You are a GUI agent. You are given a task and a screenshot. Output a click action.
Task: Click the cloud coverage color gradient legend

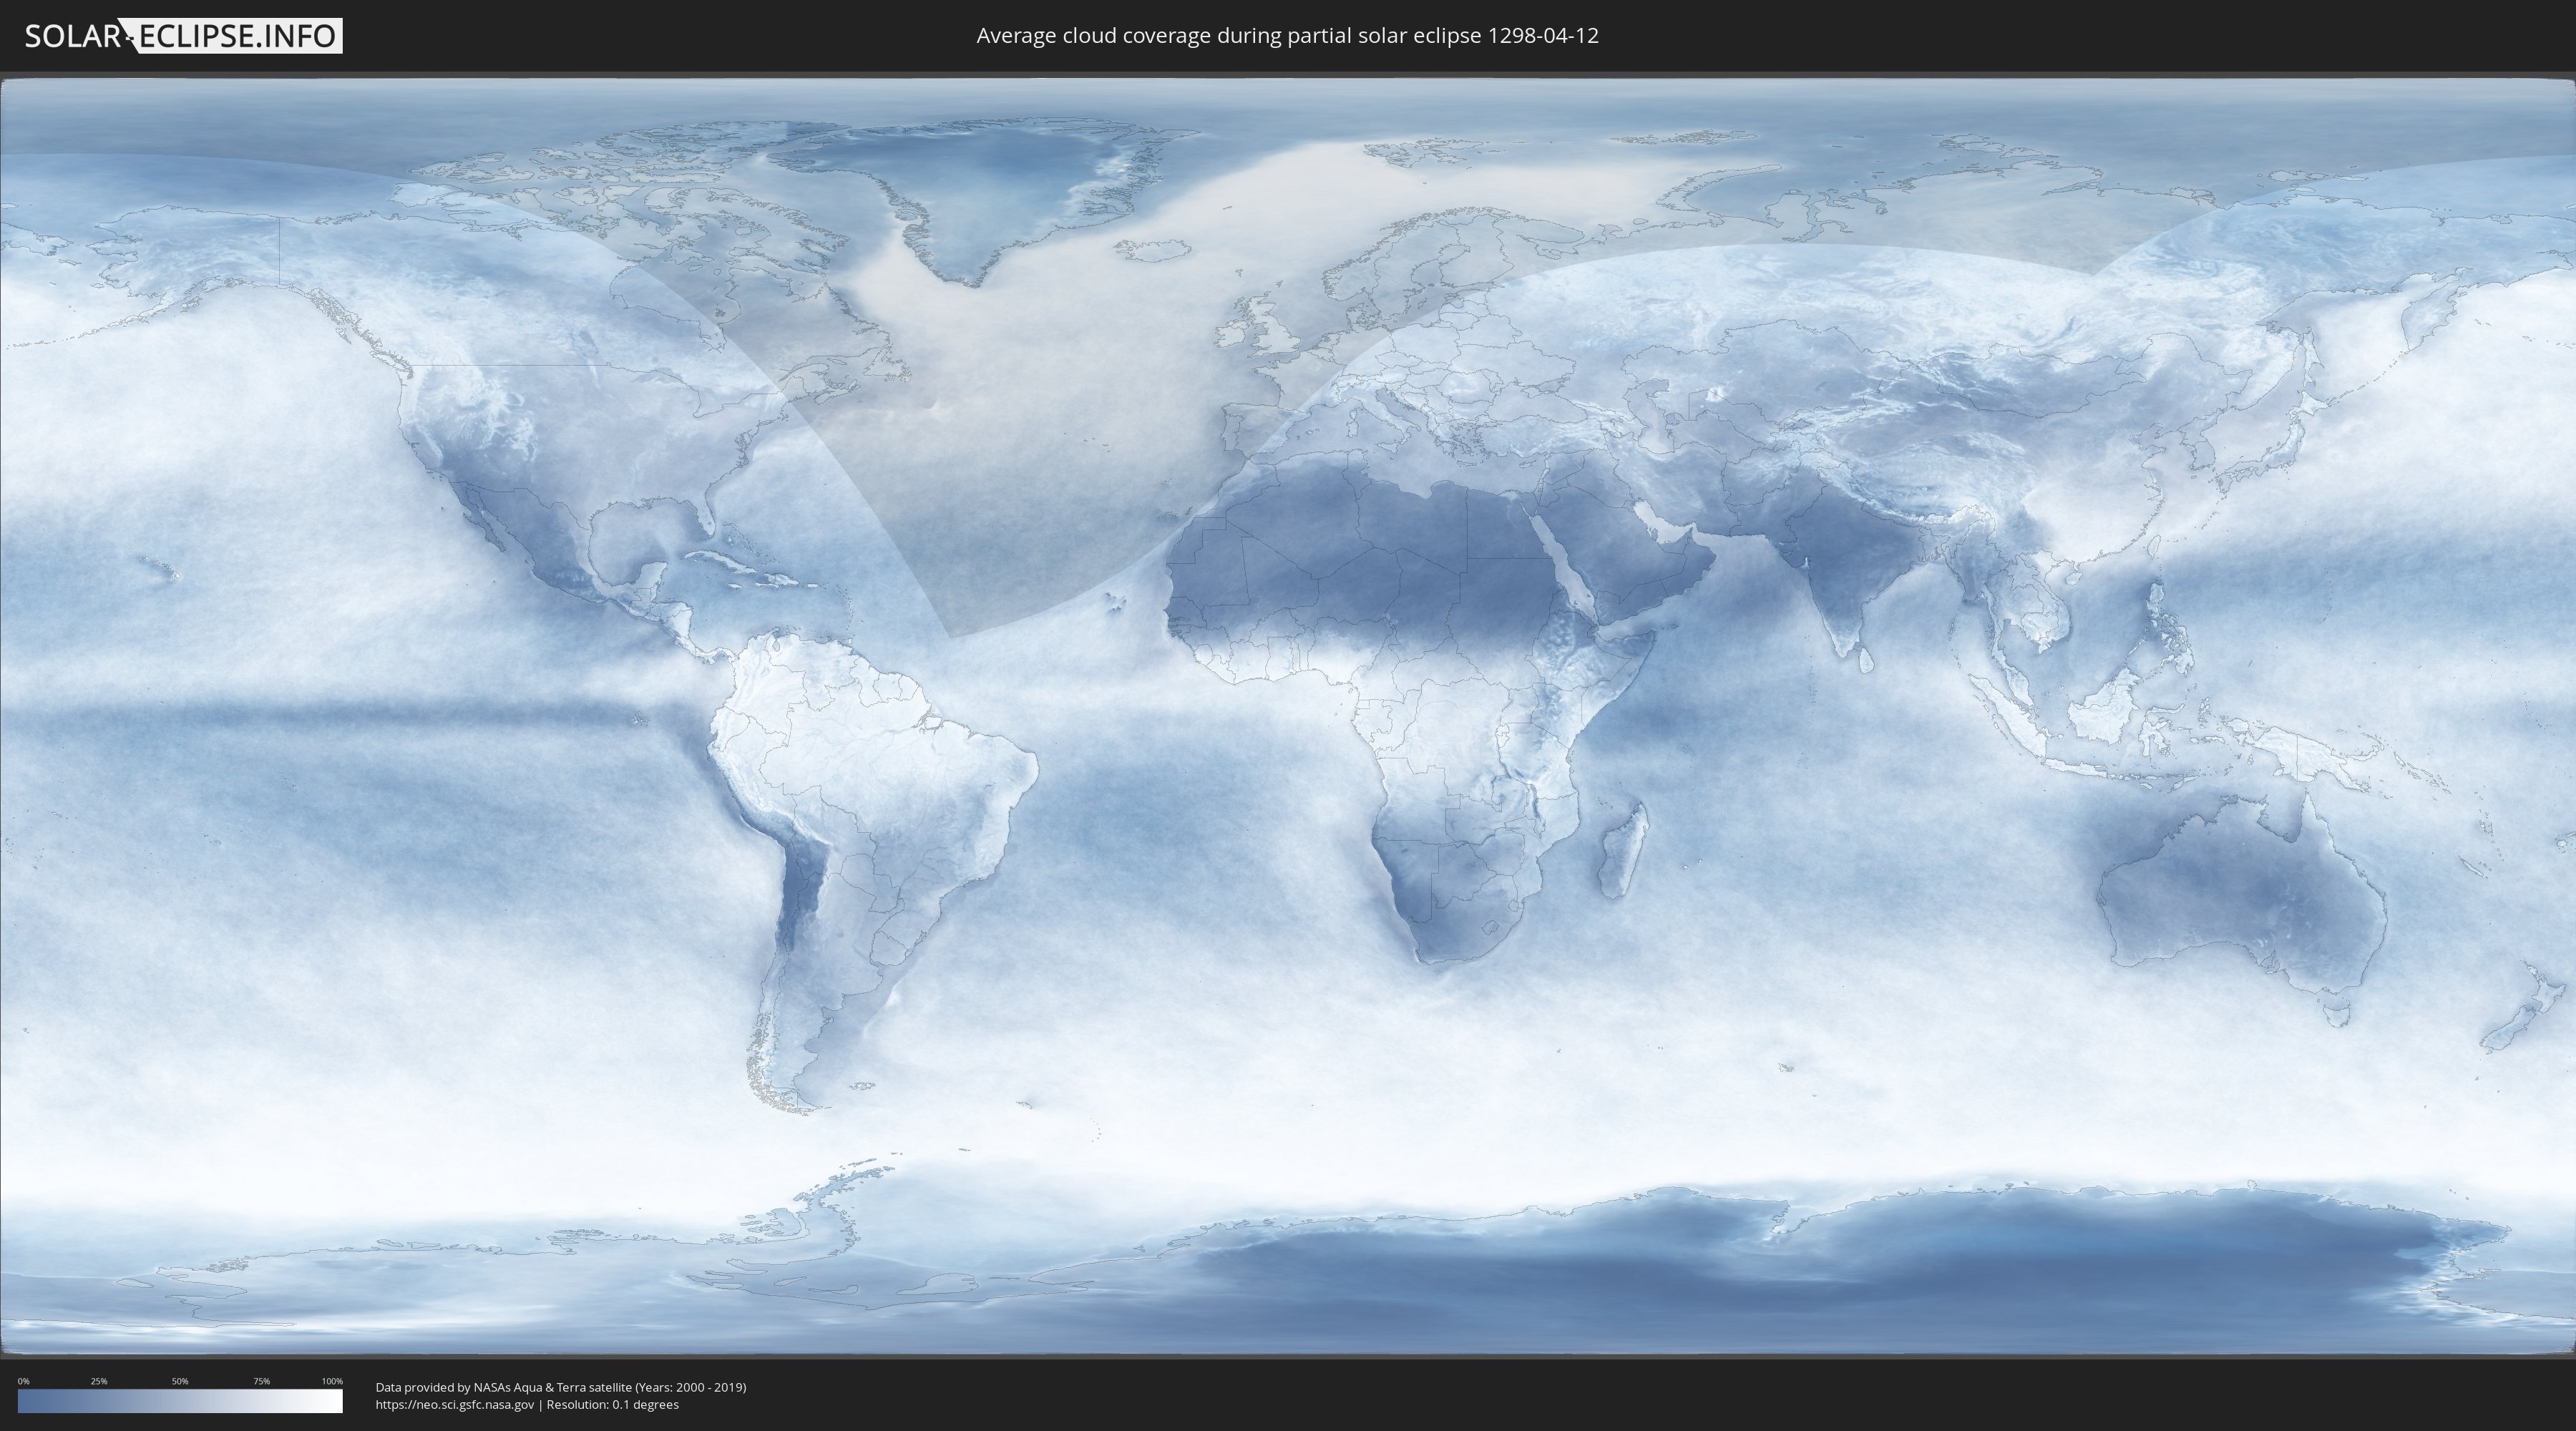(180, 1401)
